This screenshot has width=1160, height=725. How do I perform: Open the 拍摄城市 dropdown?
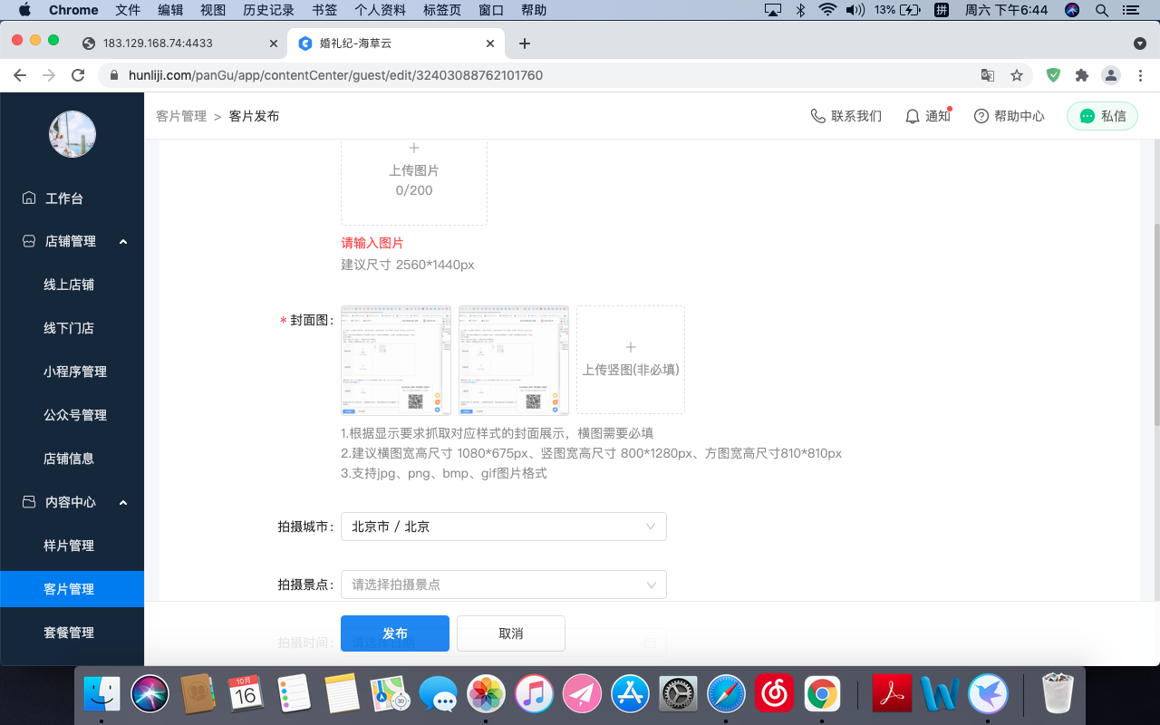click(504, 527)
